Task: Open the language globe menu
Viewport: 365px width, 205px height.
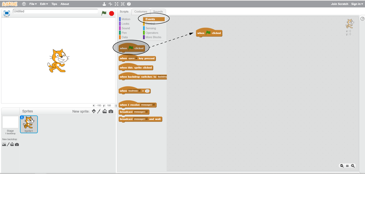Action: 24,4
